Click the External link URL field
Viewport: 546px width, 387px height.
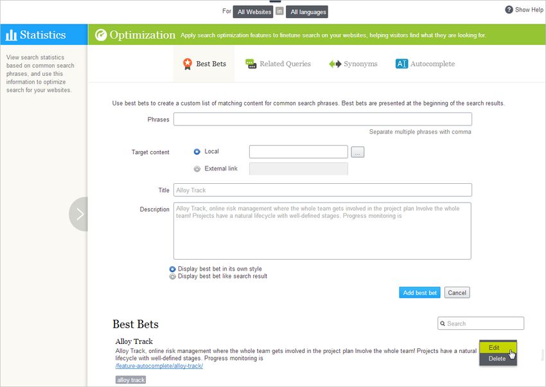pos(299,169)
